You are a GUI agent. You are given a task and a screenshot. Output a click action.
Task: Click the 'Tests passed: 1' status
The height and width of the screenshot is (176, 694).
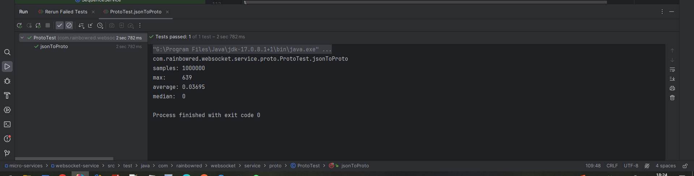(x=173, y=37)
